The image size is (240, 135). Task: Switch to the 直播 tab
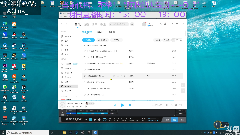[86, 24]
